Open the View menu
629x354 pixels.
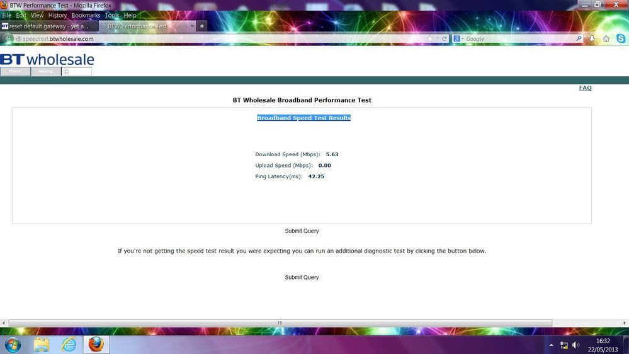point(37,15)
